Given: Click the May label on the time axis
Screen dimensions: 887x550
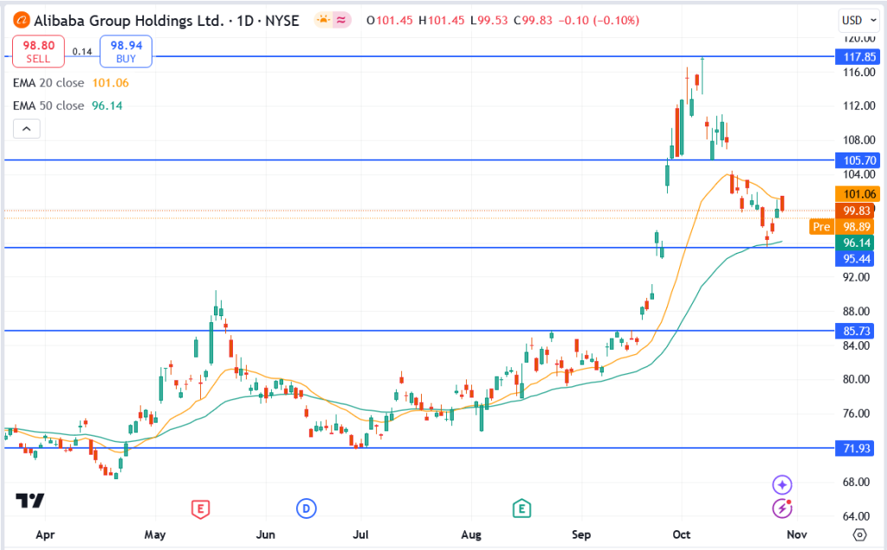Looking at the screenshot, I should pyautogui.click(x=155, y=534).
